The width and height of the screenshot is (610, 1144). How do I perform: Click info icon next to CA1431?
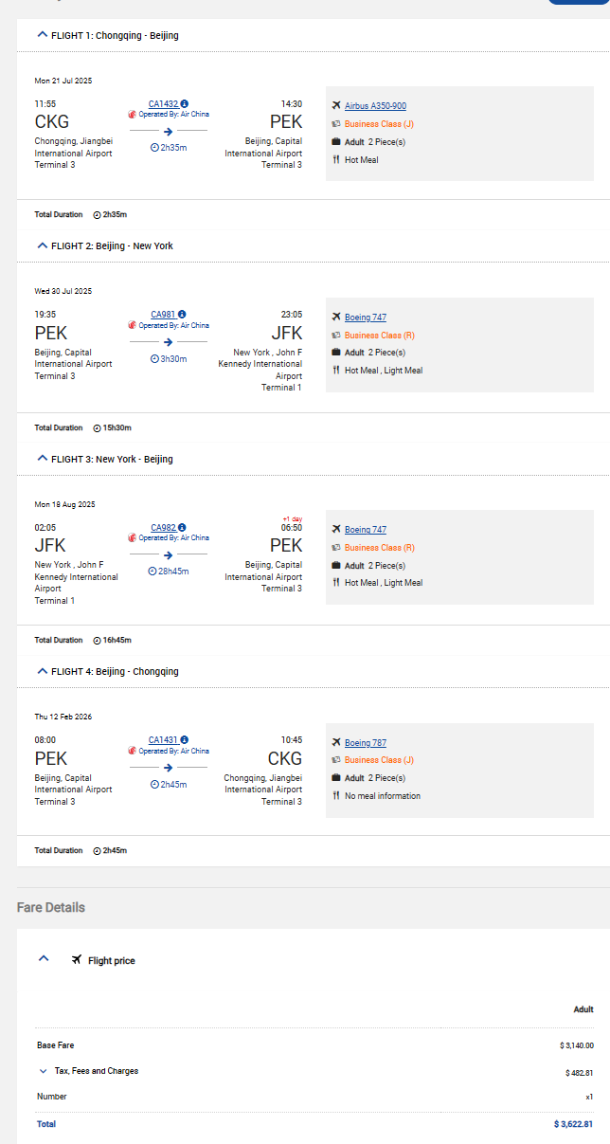(x=185, y=739)
